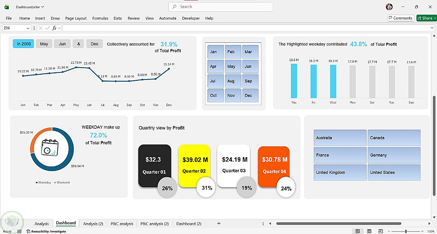Click the vertical scrollbar up arrow

click(434, 36)
